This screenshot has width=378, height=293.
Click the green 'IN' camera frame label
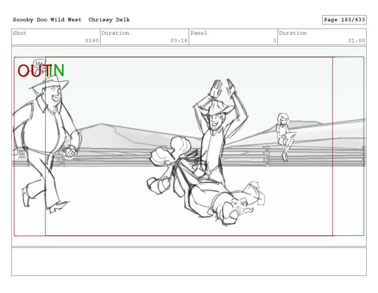[57, 71]
